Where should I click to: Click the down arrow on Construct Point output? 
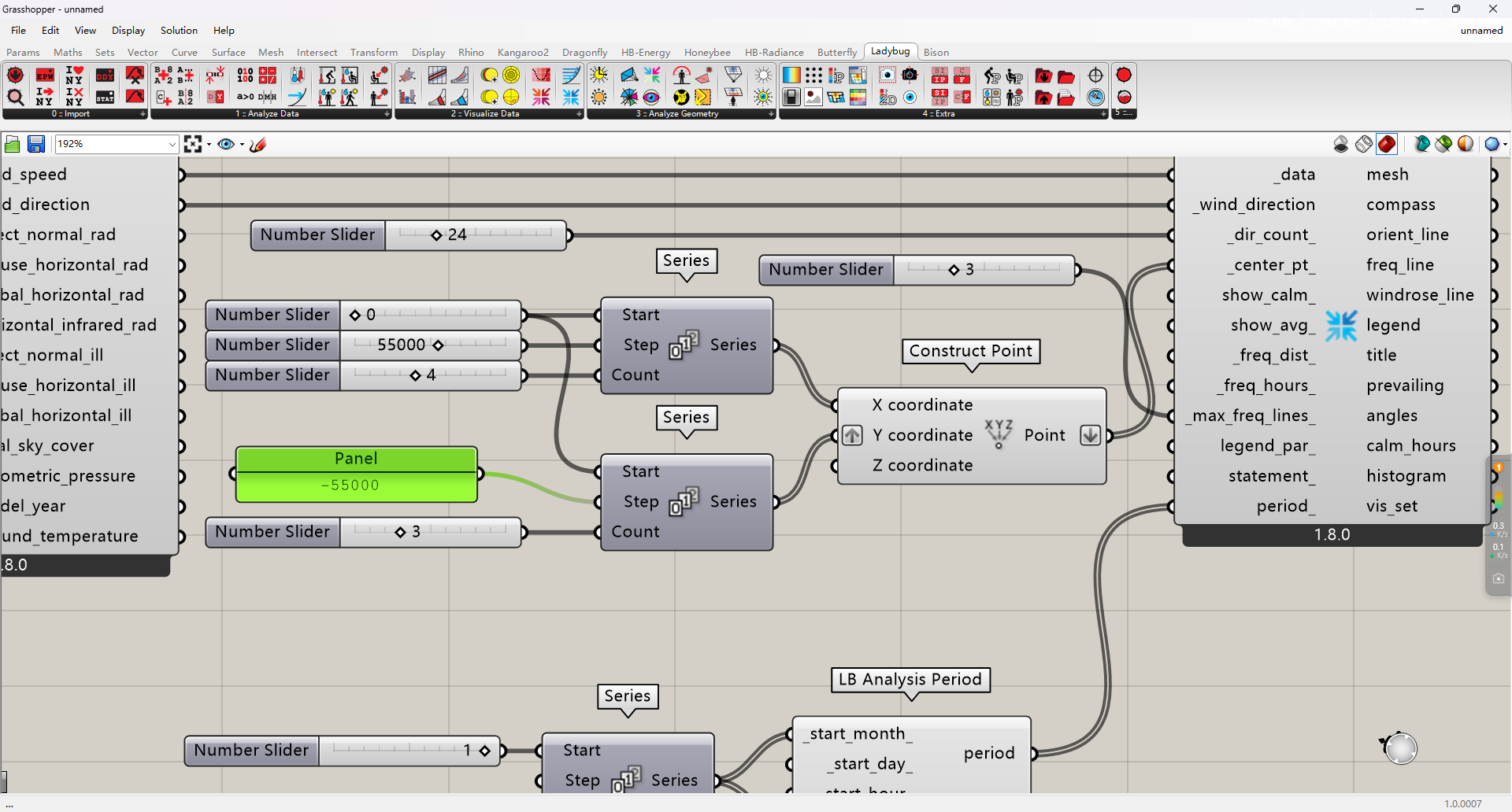[x=1090, y=435]
